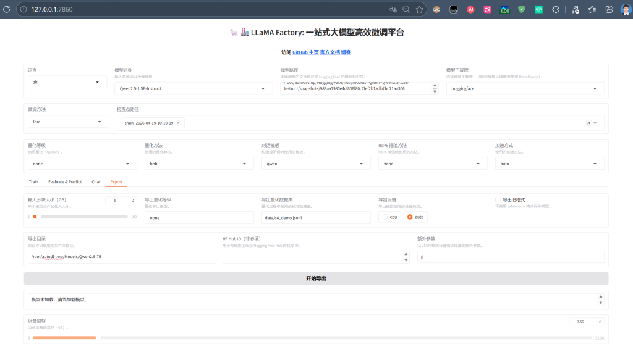
Task: Open the 对话模板 qwen dropdown
Action: 316,164
